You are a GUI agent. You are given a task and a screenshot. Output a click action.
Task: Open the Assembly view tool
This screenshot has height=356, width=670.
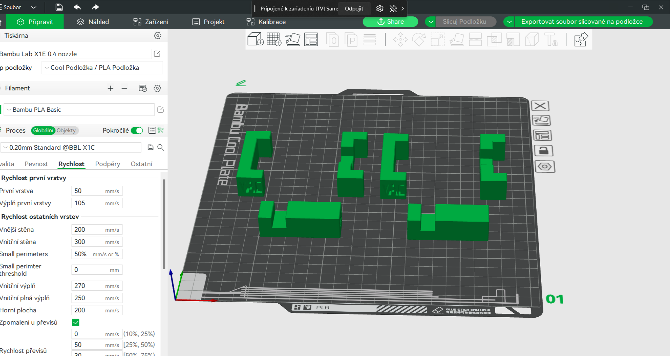pos(581,39)
